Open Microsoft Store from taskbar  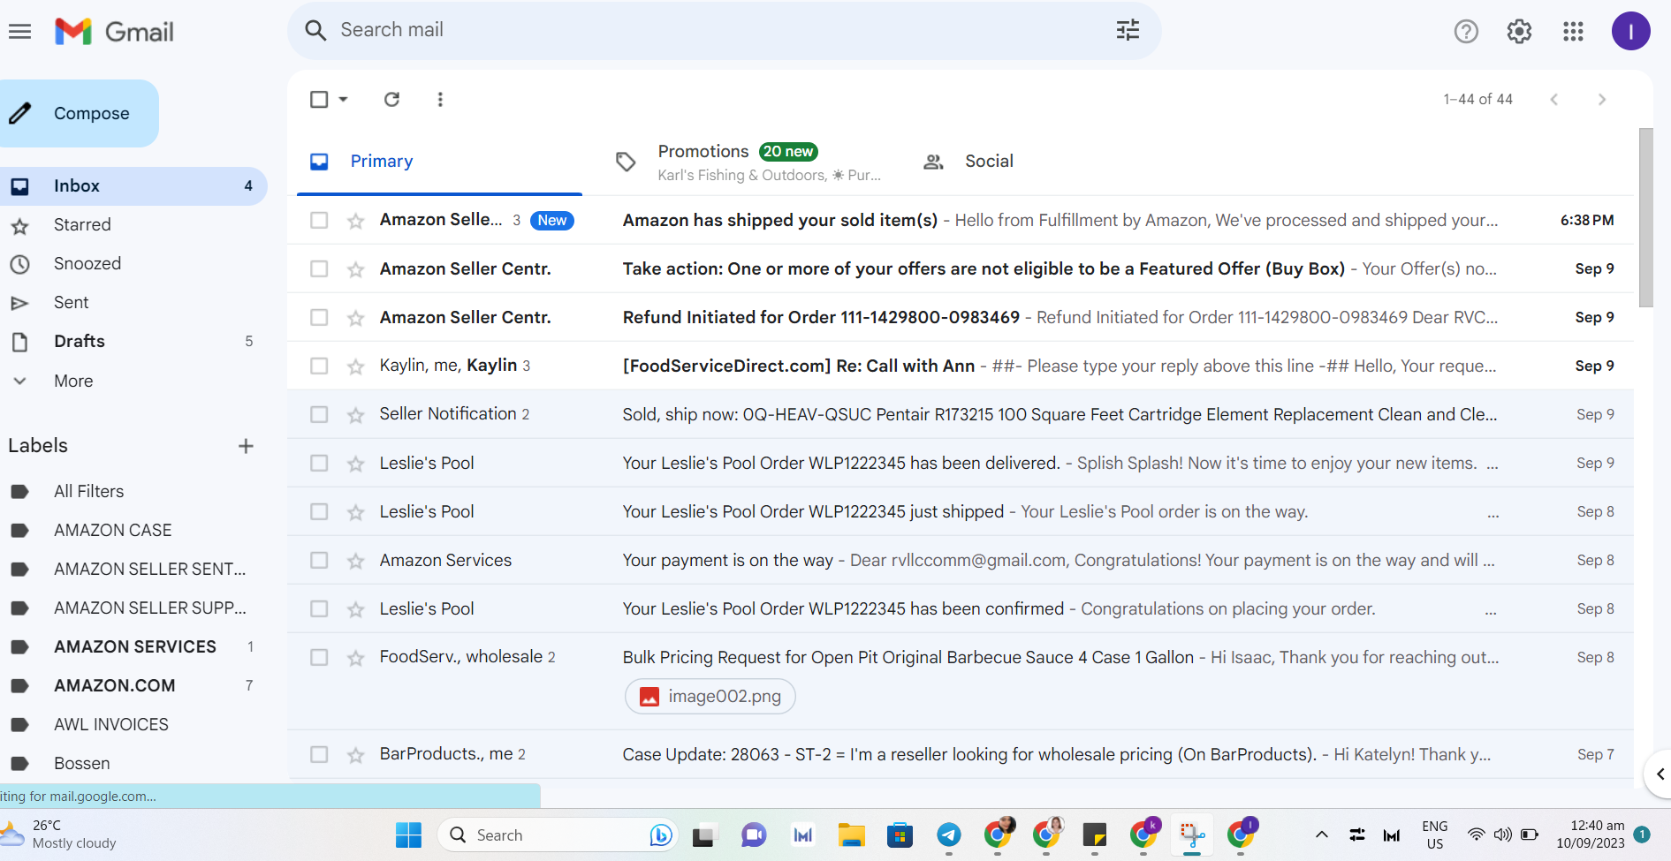coord(900,835)
